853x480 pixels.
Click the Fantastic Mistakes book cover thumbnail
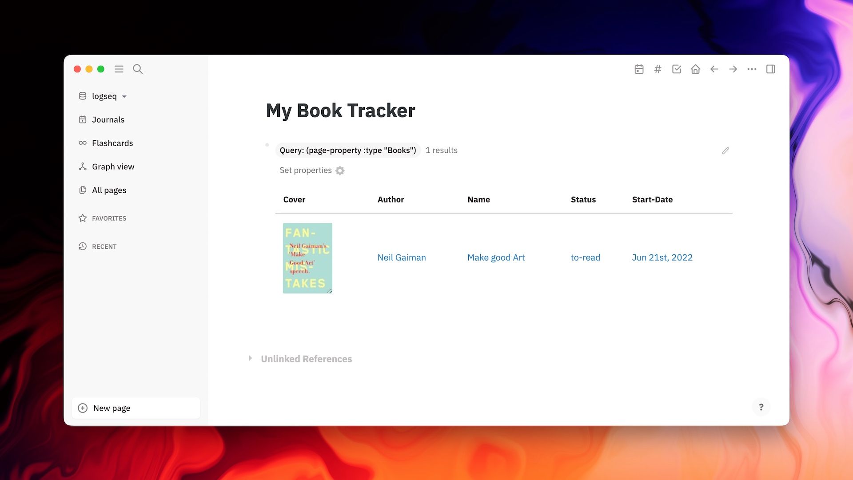[307, 258]
